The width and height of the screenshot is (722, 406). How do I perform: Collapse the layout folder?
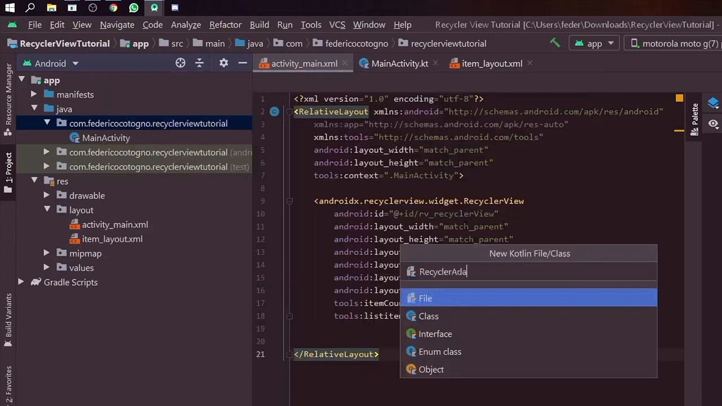47,210
